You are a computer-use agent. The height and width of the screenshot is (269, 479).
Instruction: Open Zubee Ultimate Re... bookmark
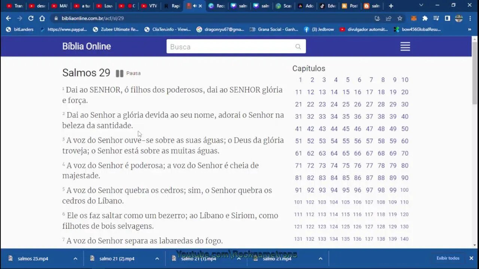[x=116, y=29]
